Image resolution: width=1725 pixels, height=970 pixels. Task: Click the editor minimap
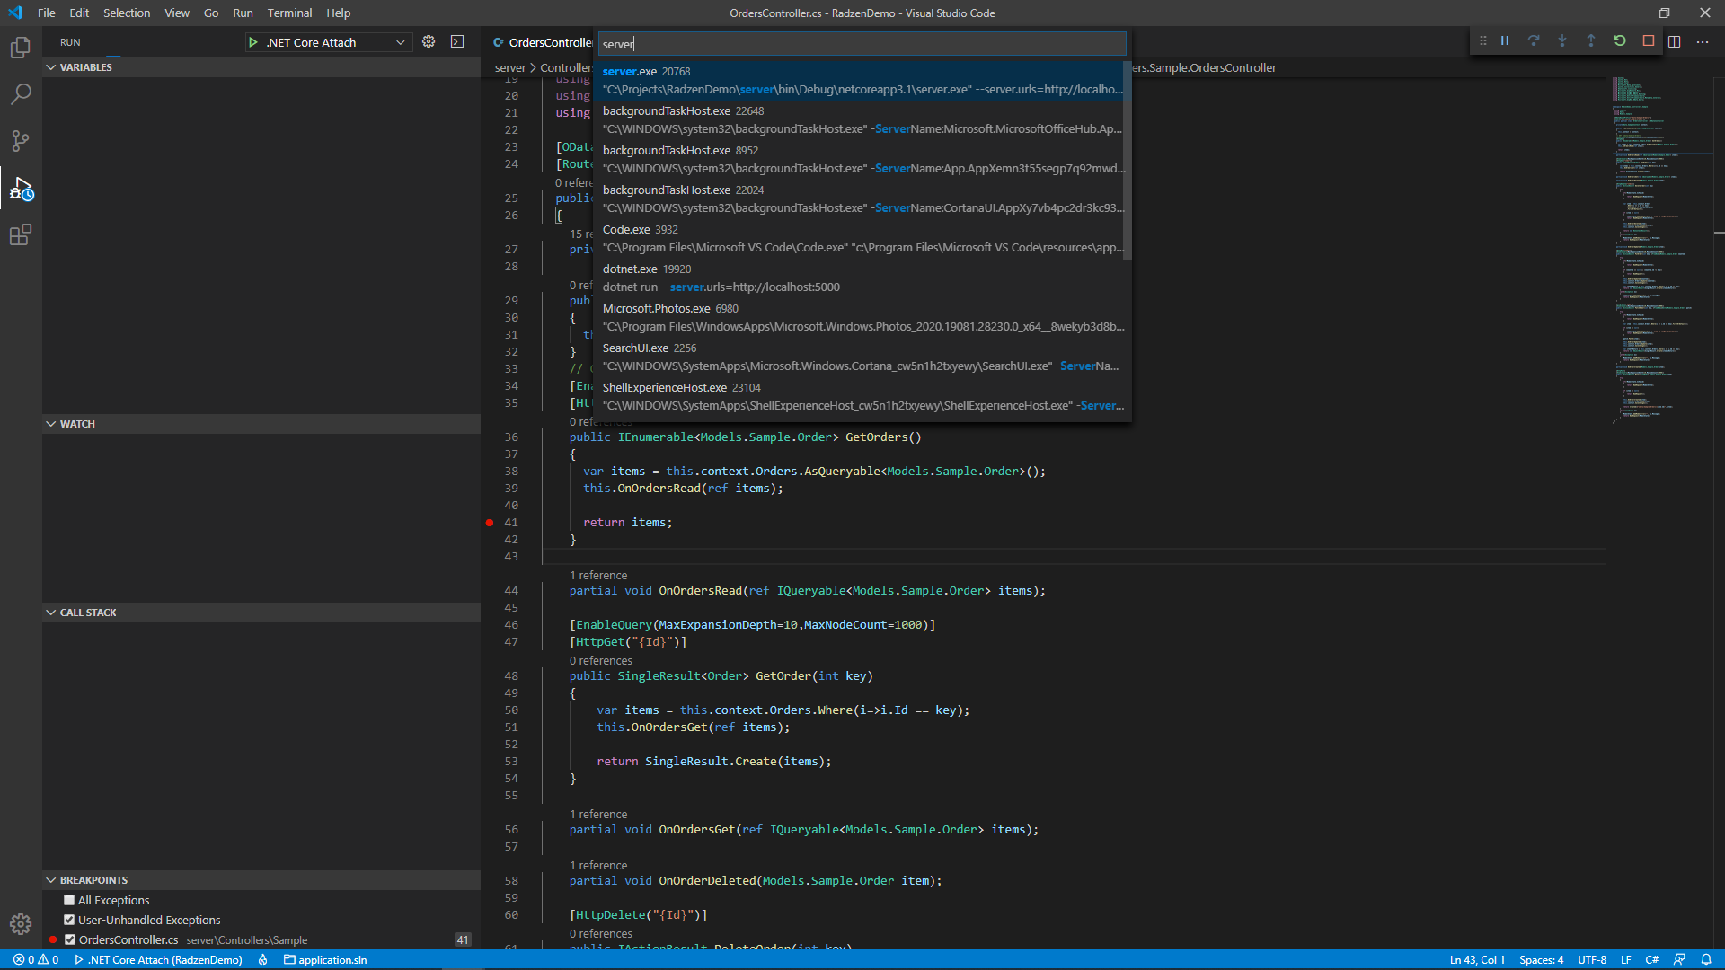click(x=1660, y=250)
